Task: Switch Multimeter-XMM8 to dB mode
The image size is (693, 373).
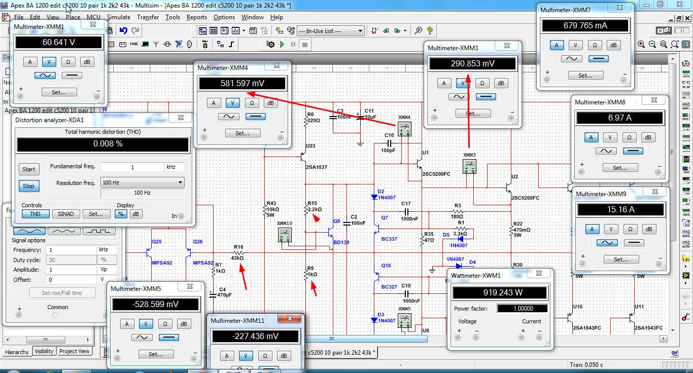Action: tap(648, 137)
